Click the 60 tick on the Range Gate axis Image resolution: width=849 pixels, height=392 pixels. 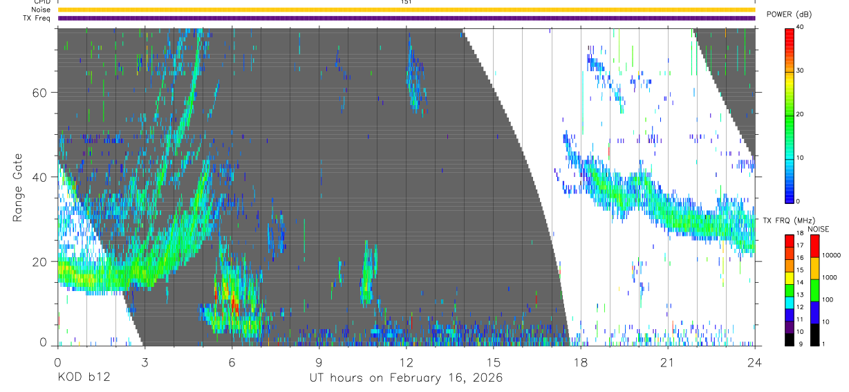click(40, 93)
